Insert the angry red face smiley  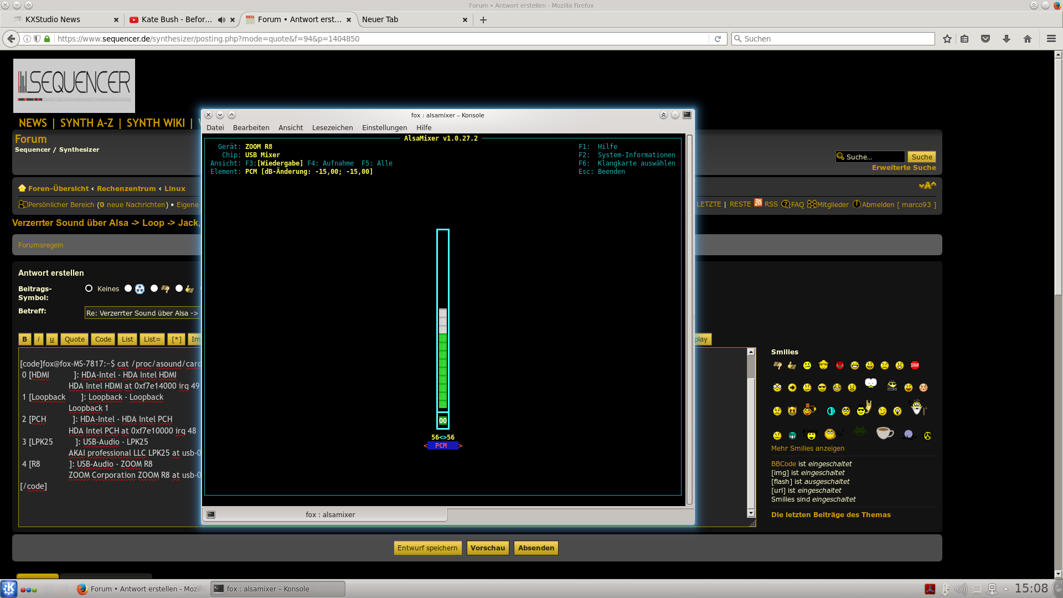[x=840, y=365]
